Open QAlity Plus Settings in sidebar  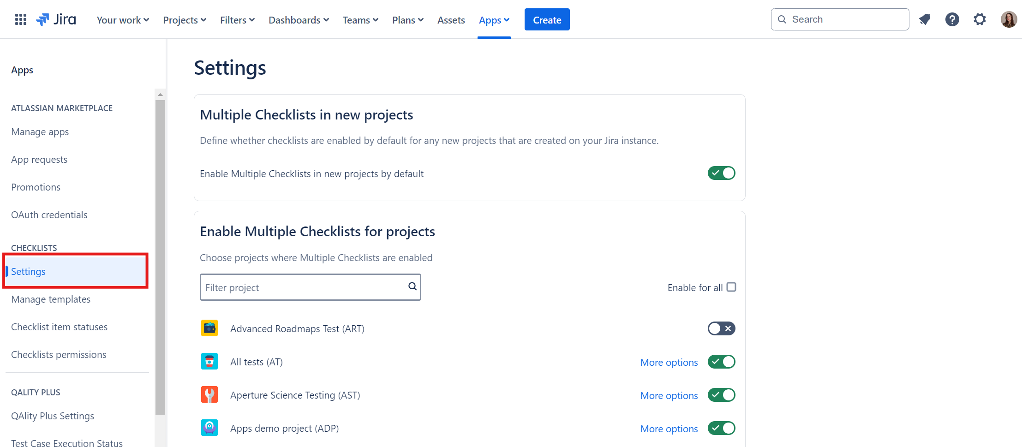click(x=53, y=416)
